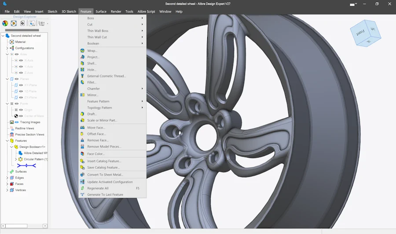Choose Convert To Sheet Metal
The width and height of the screenshot is (396, 234).
pos(112,175)
